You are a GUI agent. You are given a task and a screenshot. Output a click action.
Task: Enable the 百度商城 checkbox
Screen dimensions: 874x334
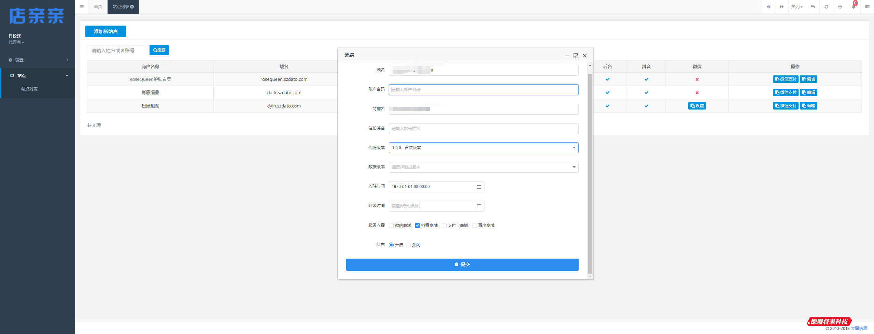click(x=475, y=226)
